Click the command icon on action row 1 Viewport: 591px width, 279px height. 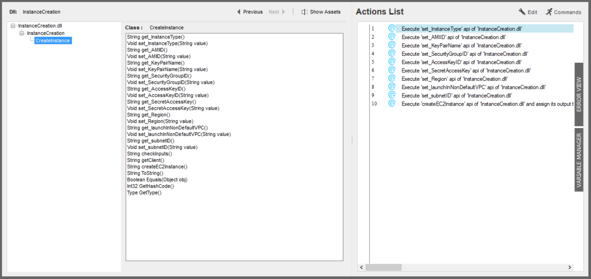point(392,28)
